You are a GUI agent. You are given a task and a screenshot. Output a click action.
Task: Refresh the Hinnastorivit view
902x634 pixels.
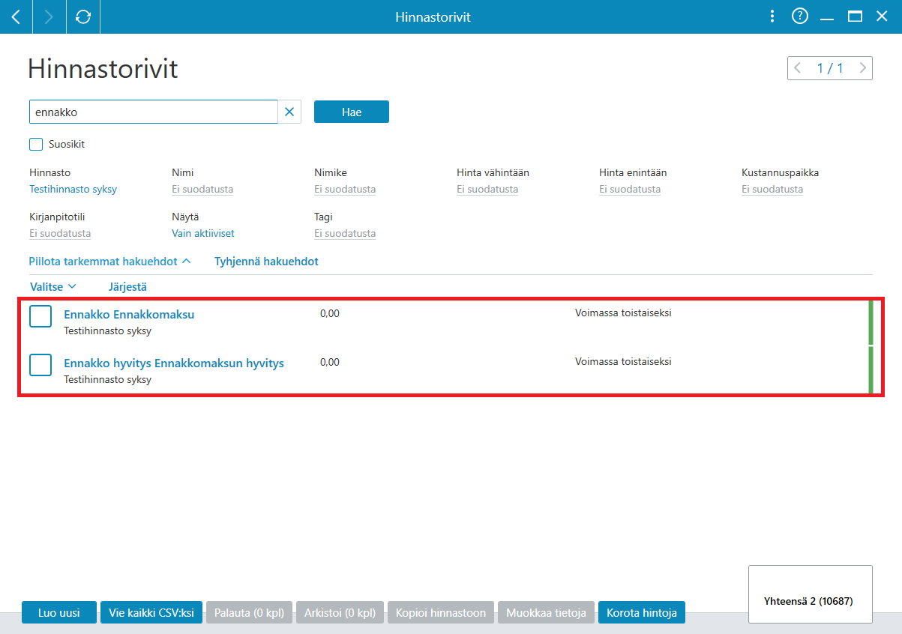tap(83, 16)
